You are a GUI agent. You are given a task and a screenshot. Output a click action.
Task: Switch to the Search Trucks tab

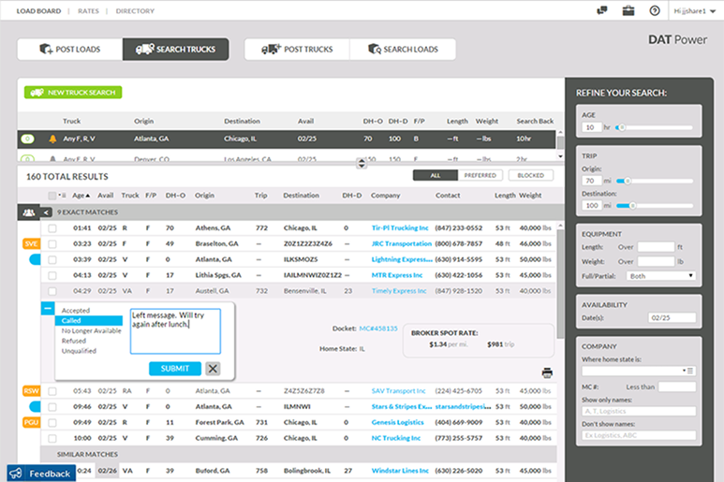(175, 50)
